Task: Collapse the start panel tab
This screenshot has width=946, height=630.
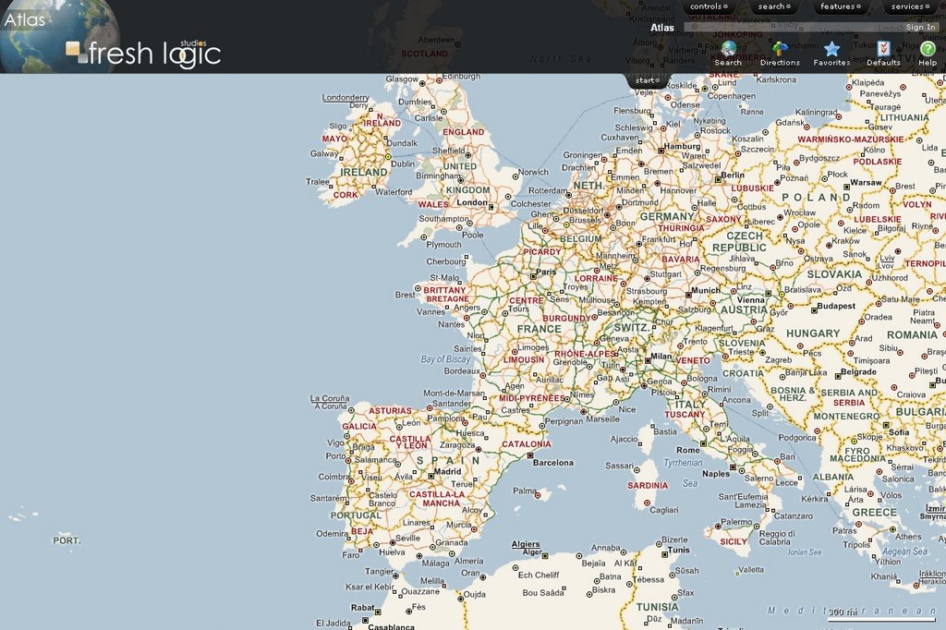Action: point(648,80)
